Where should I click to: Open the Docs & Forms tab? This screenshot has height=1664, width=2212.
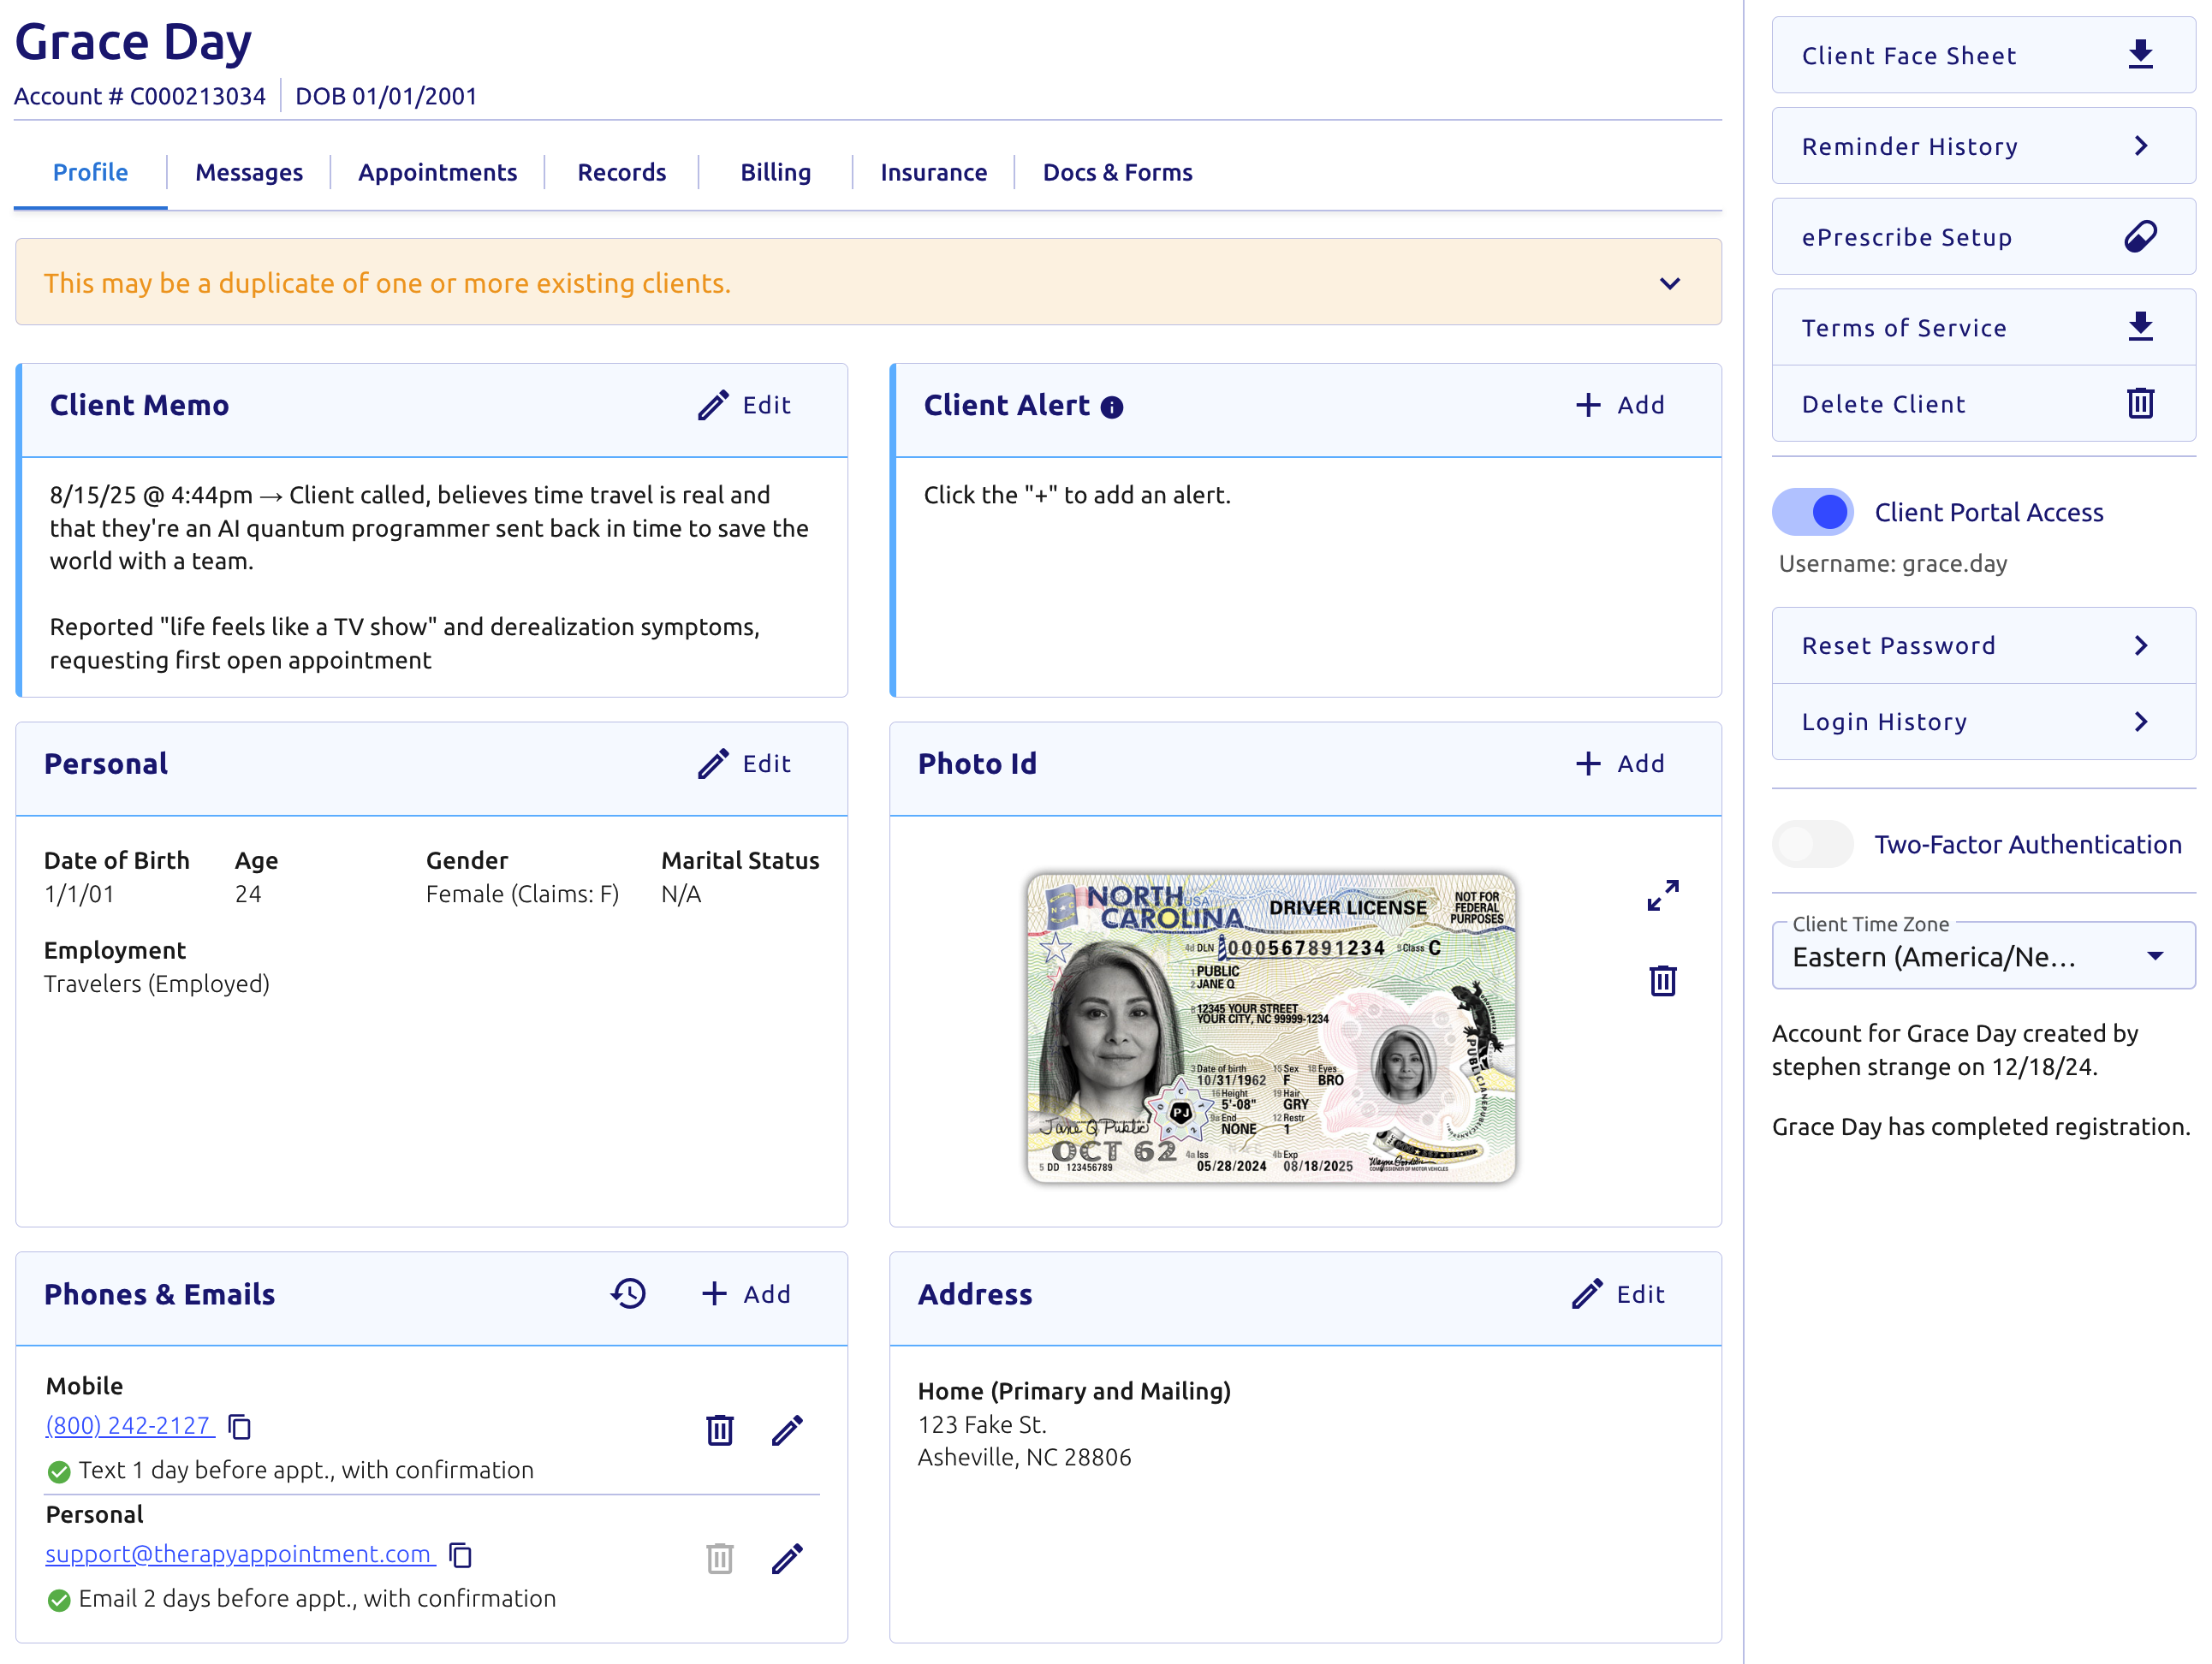click(1118, 172)
